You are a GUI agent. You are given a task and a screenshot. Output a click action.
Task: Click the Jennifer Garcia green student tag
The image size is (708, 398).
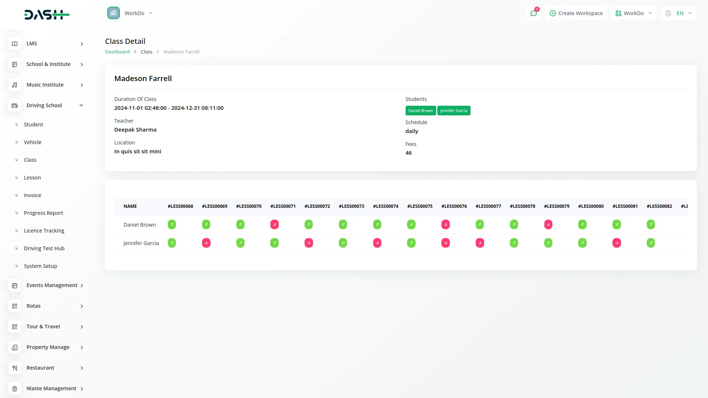[x=454, y=111]
